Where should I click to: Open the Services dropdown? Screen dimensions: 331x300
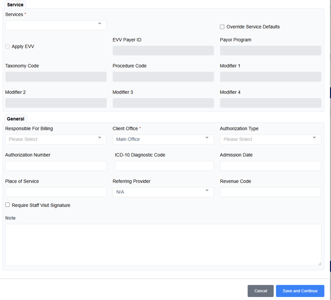[x=55, y=25]
